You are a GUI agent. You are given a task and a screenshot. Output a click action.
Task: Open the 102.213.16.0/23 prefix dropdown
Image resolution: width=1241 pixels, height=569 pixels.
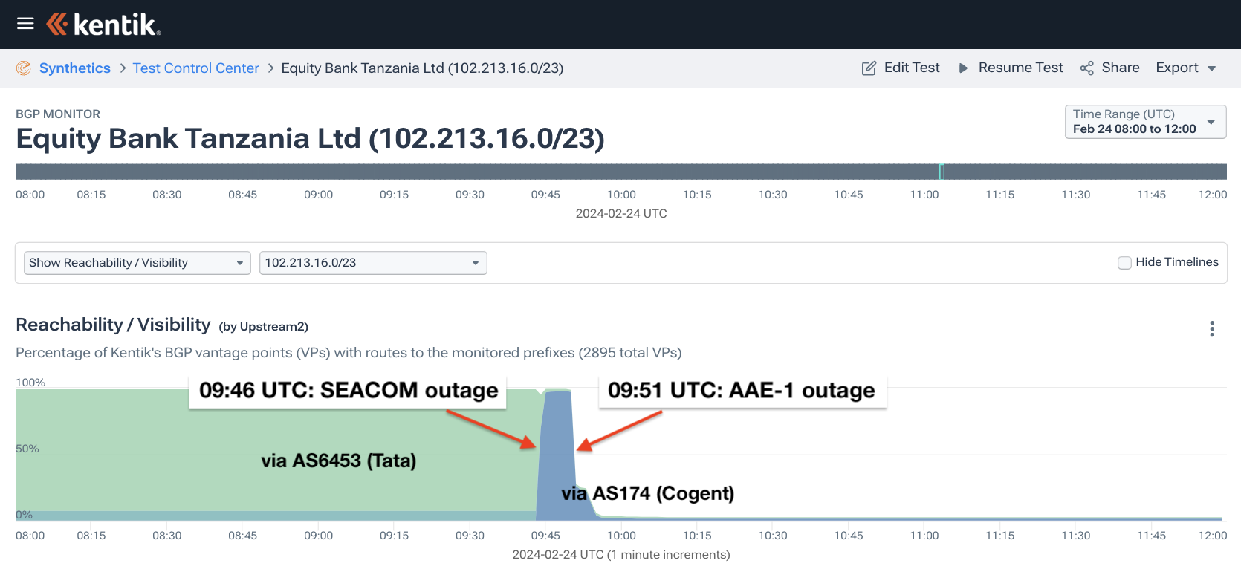click(373, 263)
